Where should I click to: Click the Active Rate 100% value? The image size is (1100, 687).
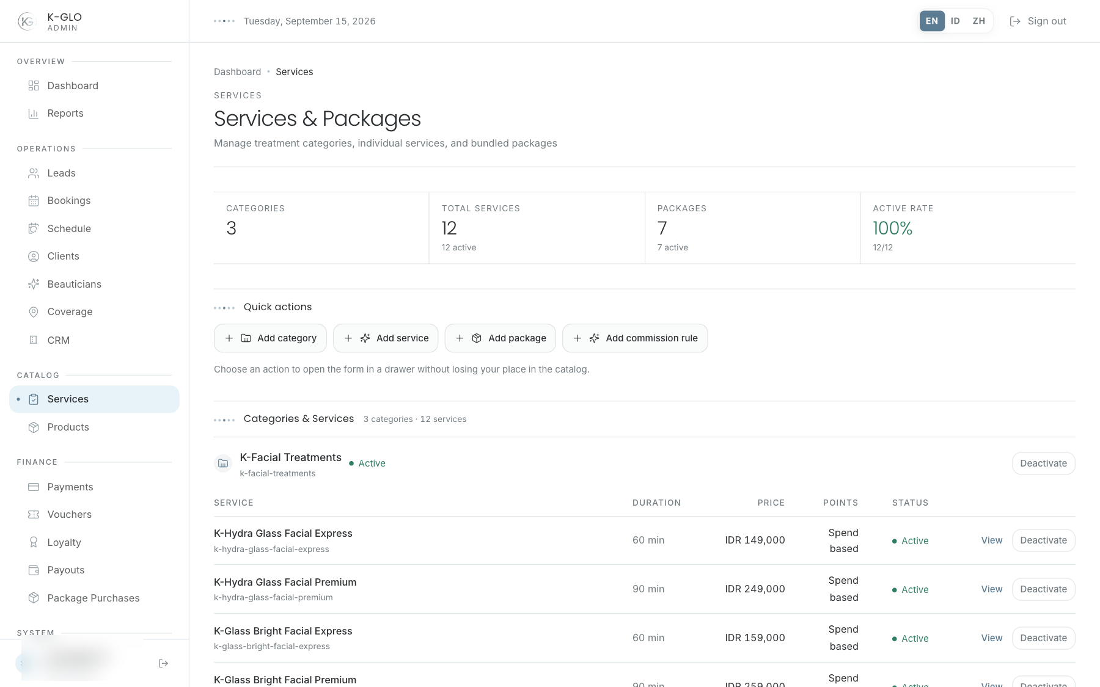click(x=892, y=228)
